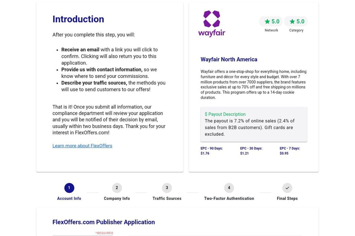Viewport: 355px width, 236px height.
Task: Click EPC - 7 Days value $0.95
Action: click(284, 153)
